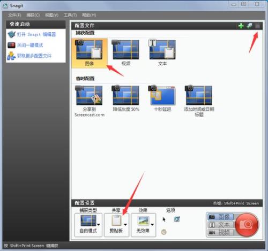The width and height of the screenshot is (268, 251).
Task: Open the 文件(F) menu
Action: 14,15
